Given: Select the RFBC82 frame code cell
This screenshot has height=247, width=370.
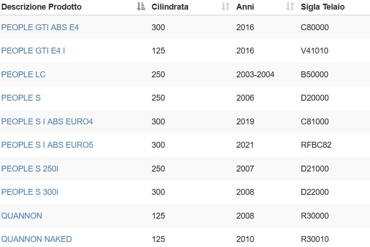Looking at the screenshot, I should click(x=316, y=145).
